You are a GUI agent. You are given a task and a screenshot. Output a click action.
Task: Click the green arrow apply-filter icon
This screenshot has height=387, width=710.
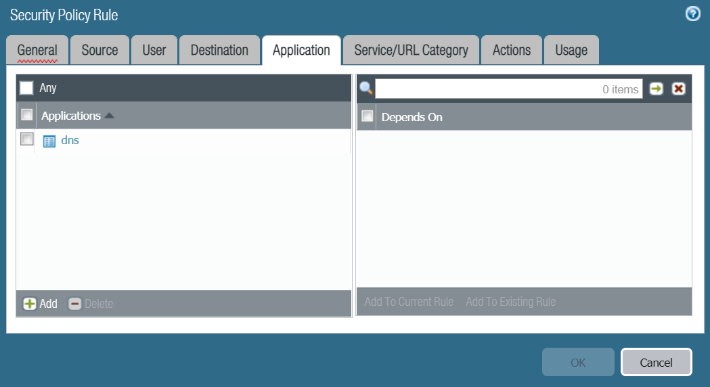point(656,89)
